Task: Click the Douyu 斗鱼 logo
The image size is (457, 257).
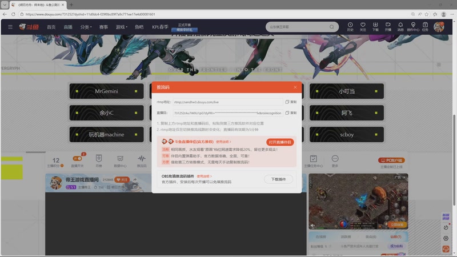Action: [29, 27]
